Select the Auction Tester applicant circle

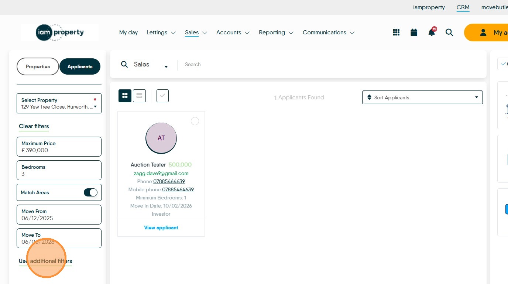(x=195, y=121)
